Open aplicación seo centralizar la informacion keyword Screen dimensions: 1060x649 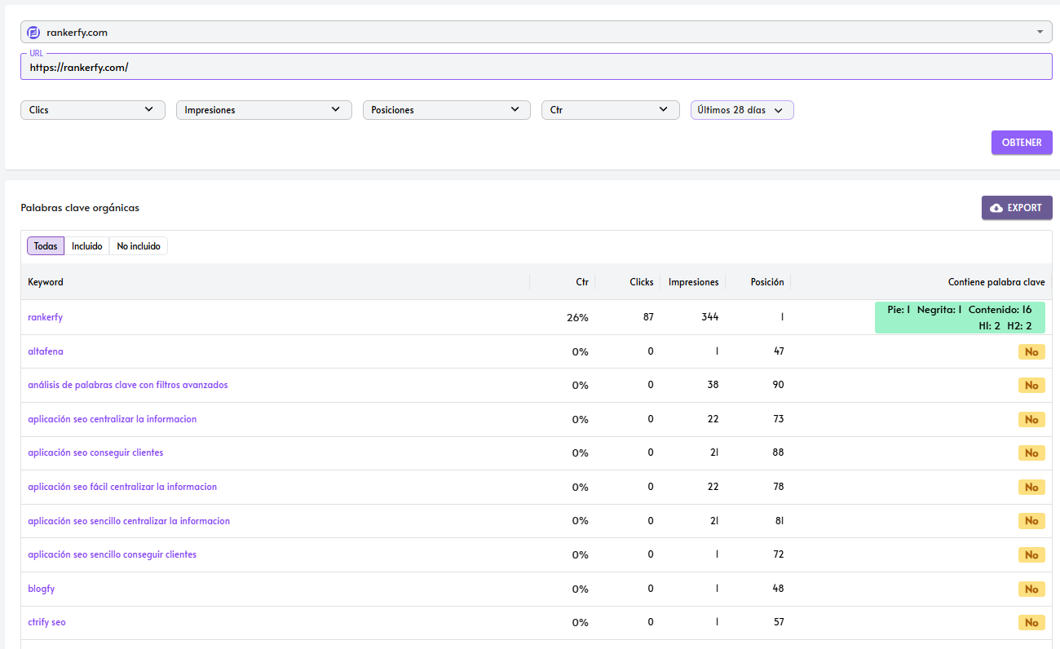[x=113, y=419]
